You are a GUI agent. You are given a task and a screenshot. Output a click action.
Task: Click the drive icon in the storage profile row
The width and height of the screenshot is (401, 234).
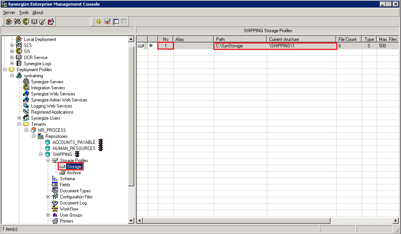point(141,46)
